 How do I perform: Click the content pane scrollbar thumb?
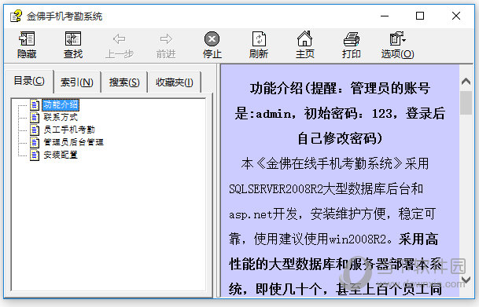pyautogui.click(x=466, y=102)
